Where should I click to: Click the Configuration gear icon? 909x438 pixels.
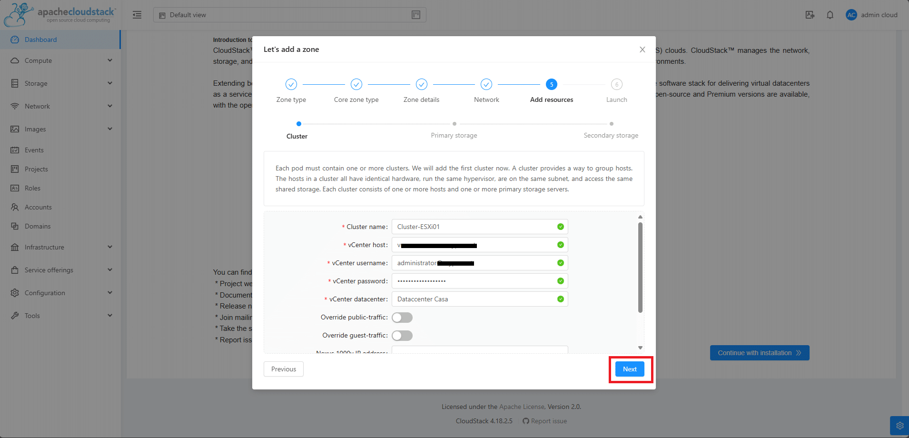pyautogui.click(x=15, y=293)
